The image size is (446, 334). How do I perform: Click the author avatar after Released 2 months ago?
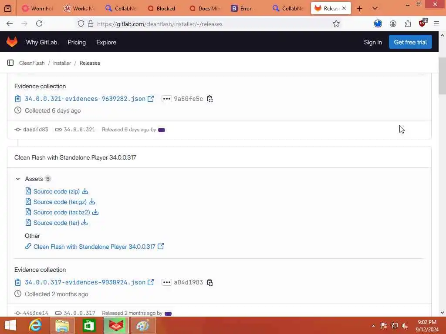tap(168, 314)
